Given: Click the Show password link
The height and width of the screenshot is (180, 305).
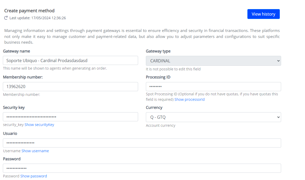Looking at the screenshot, I should (33, 176).
